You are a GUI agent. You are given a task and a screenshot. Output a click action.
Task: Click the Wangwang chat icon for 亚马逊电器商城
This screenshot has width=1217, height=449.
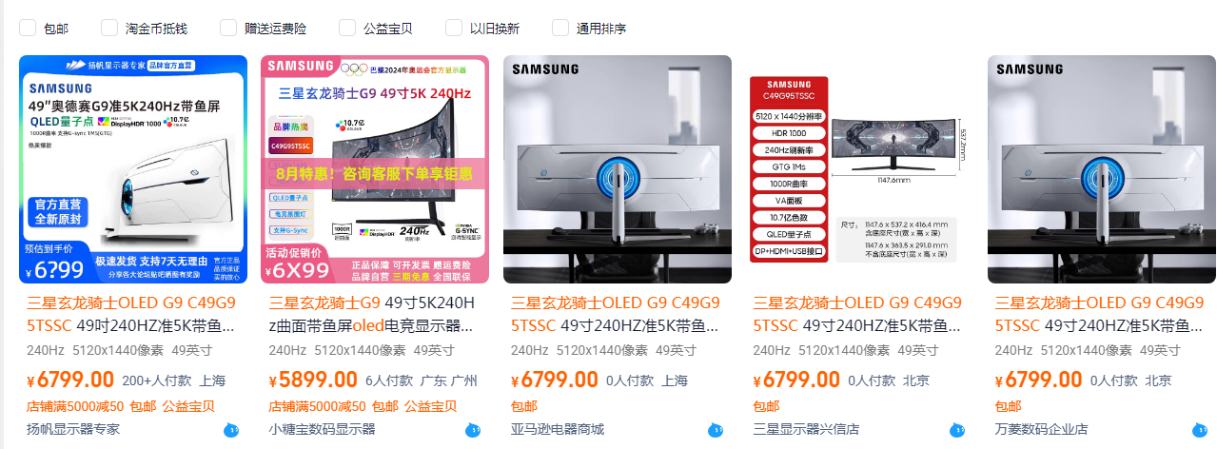716,431
